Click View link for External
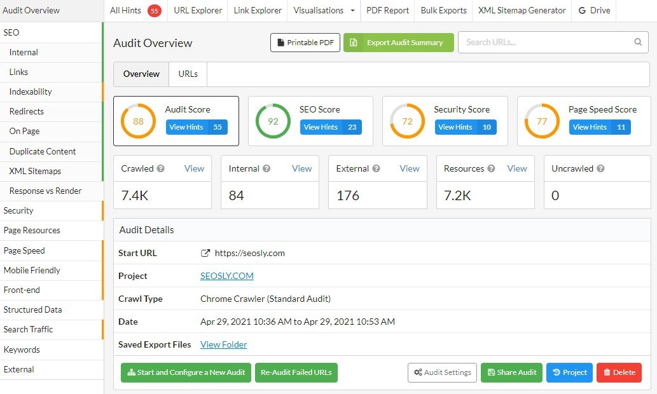The width and height of the screenshot is (657, 394). coord(410,168)
